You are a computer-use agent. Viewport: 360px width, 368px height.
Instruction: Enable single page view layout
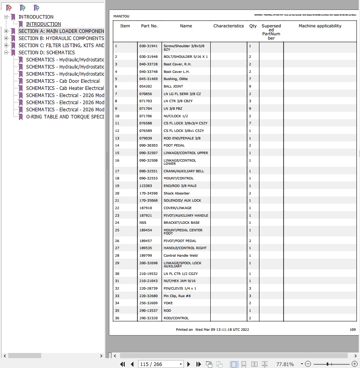click(x=234, y=364)
